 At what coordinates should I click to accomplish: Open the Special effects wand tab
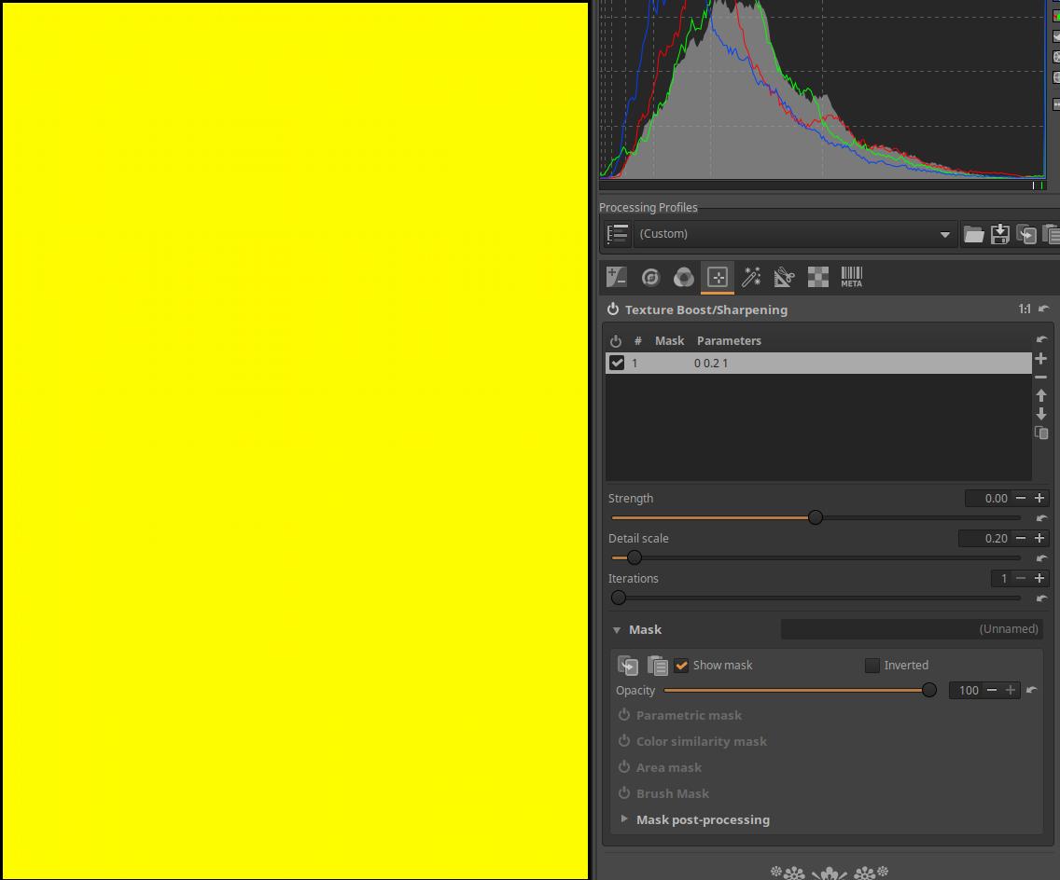click(751, 277)
